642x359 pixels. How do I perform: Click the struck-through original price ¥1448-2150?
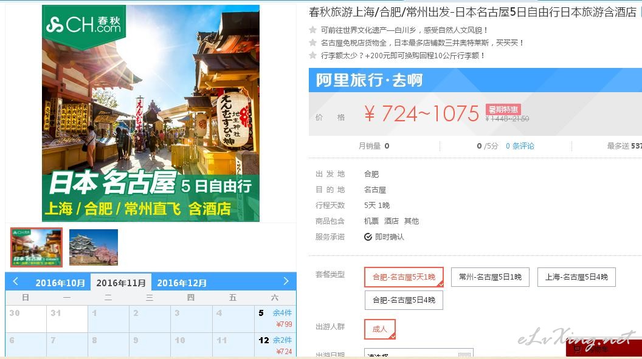pyautogui.click(x=507, y=118)
